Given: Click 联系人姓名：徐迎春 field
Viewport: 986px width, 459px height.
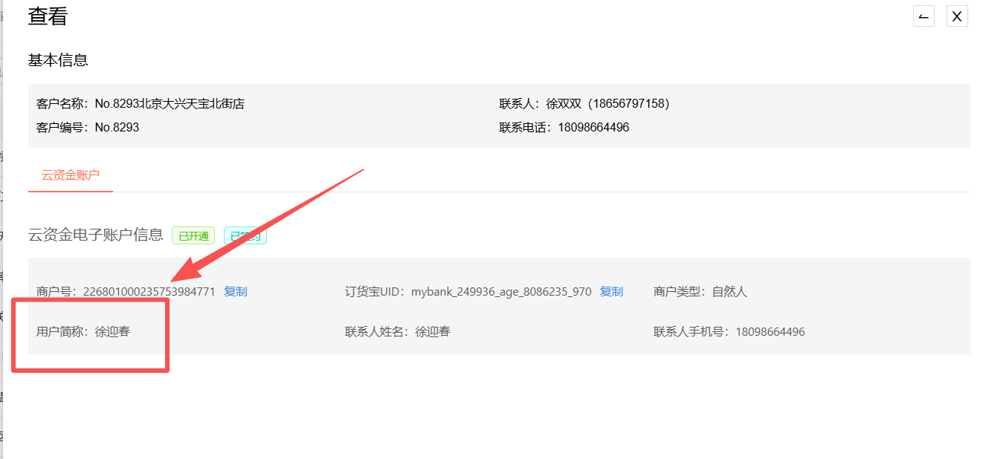Looking at the screenshot, I should coord(398,332).
